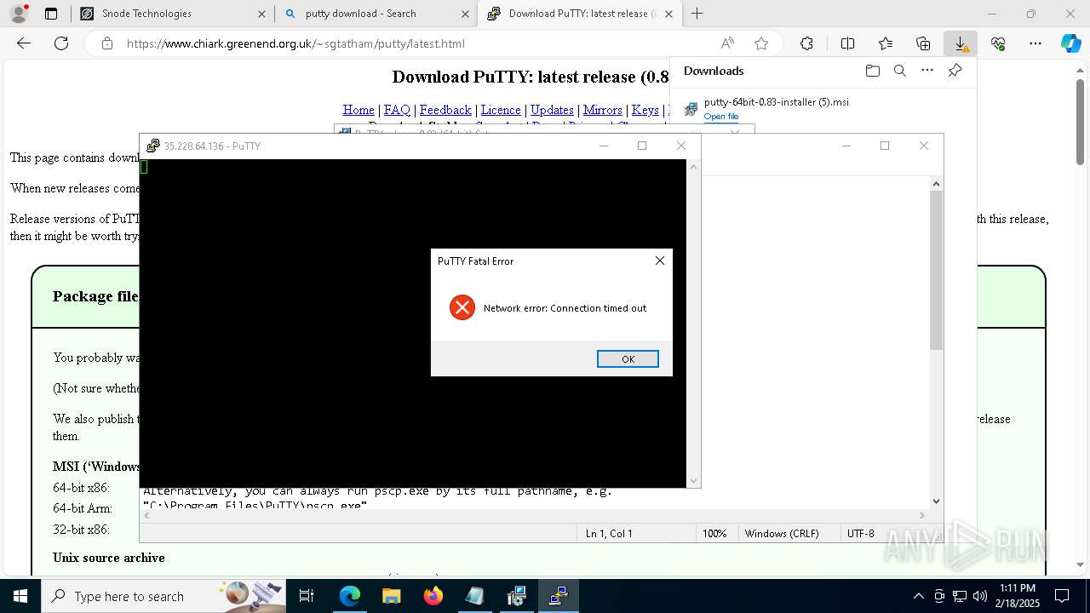This screenshot has width=1090, height=613.
Task: Switch to putty download - Search tab
Action: coord(376,14)
